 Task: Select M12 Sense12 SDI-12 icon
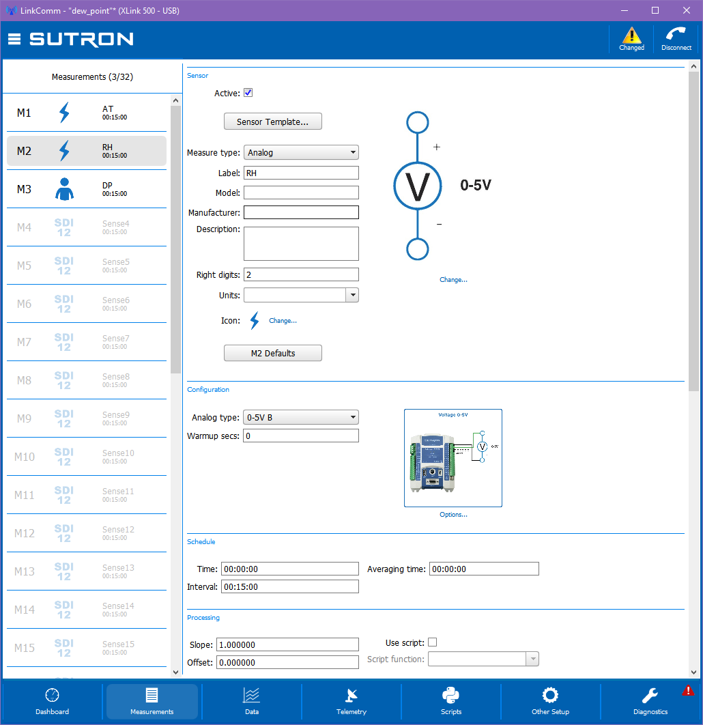[63, 533]
